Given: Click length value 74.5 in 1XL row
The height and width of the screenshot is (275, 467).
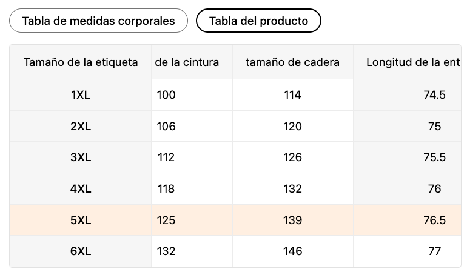Looking at the screenshot, I should point(434,94).
